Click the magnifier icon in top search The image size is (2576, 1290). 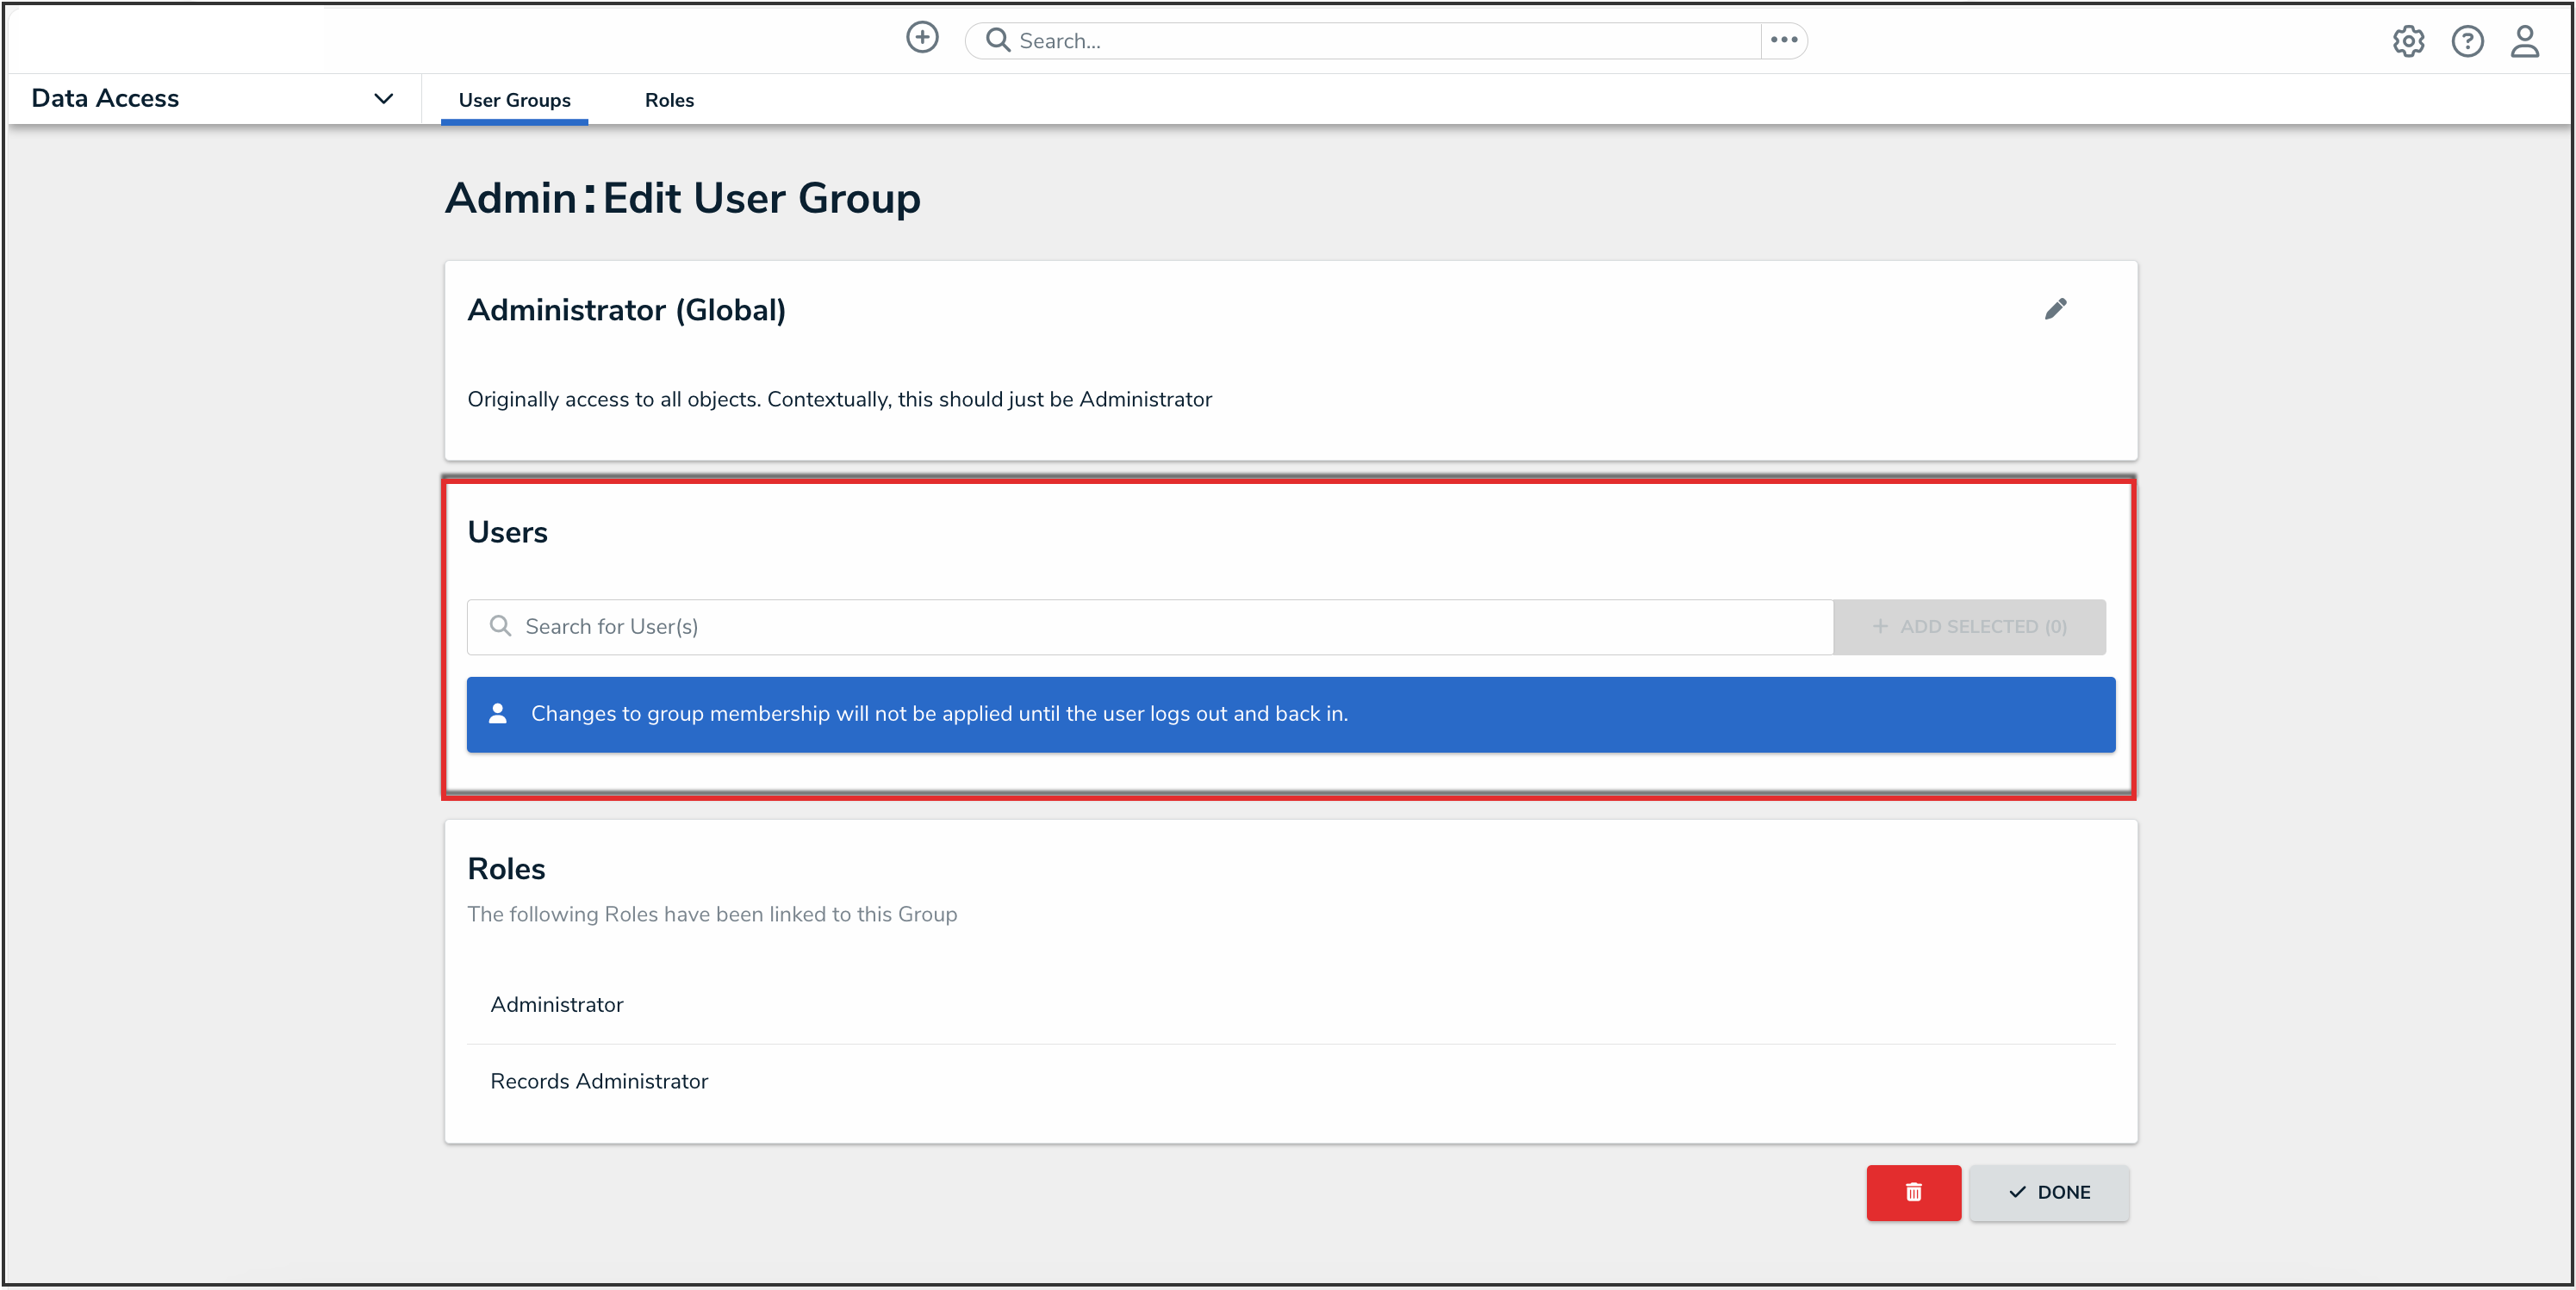click(x=997, y=40)
